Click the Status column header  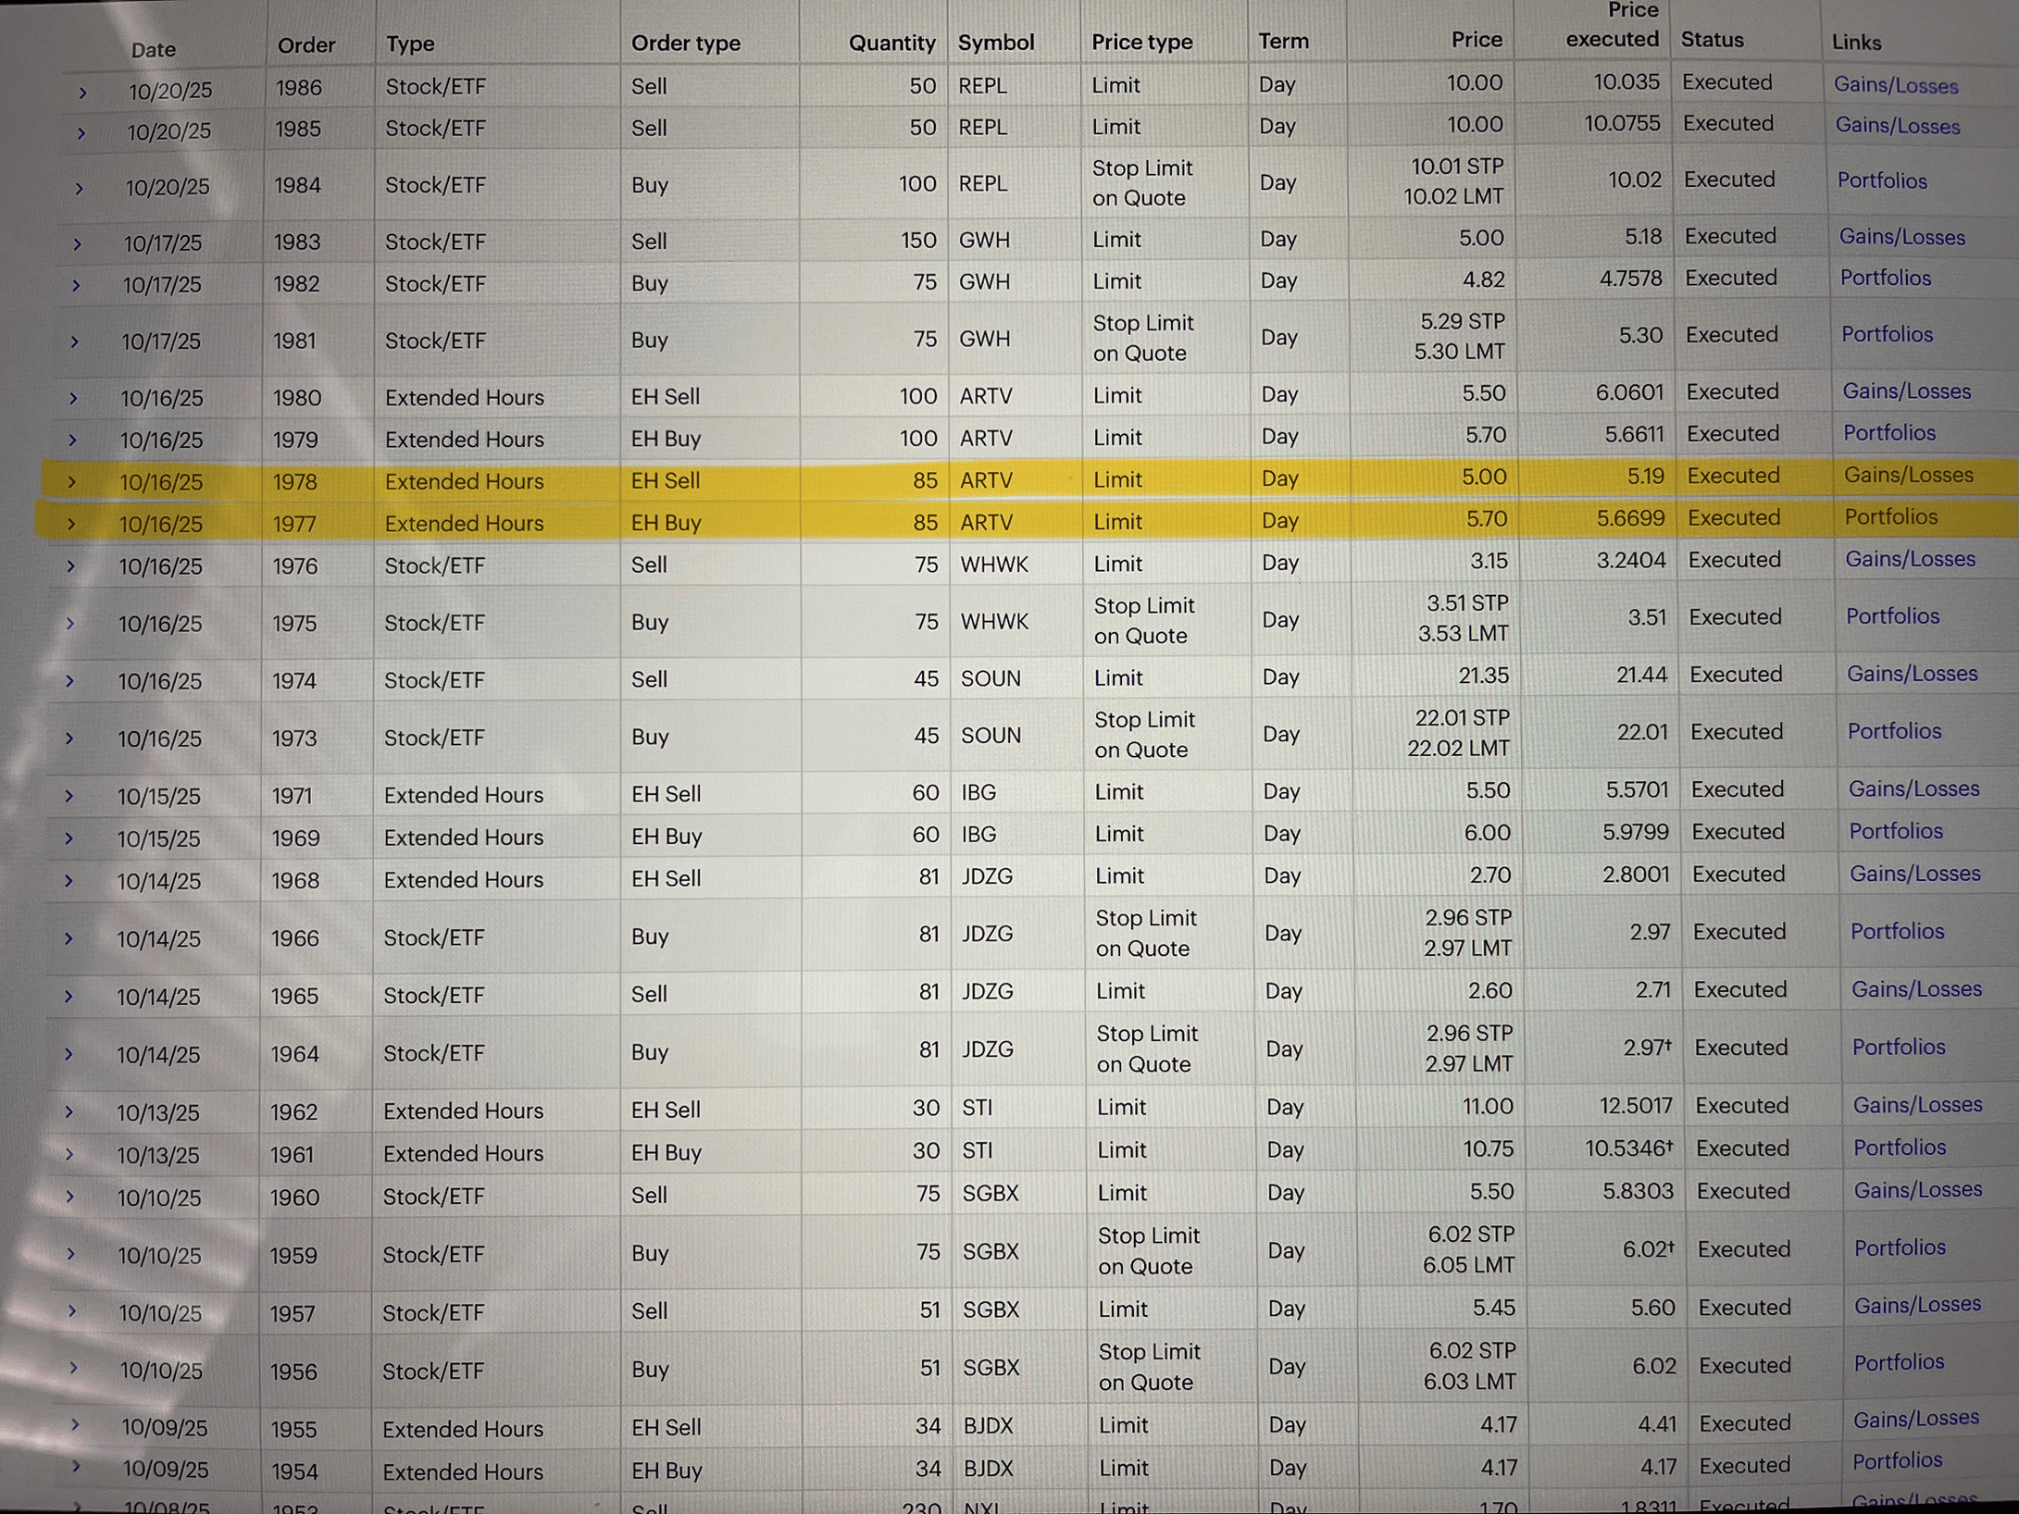1712,40
